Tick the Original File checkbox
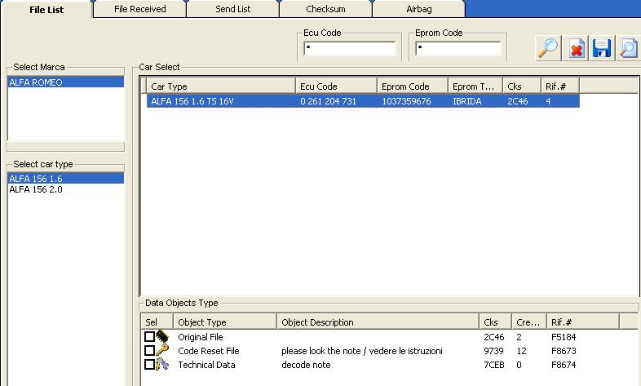Image resolution: width=641 pixels, height=386 pixels. click(x=149, y=336)
